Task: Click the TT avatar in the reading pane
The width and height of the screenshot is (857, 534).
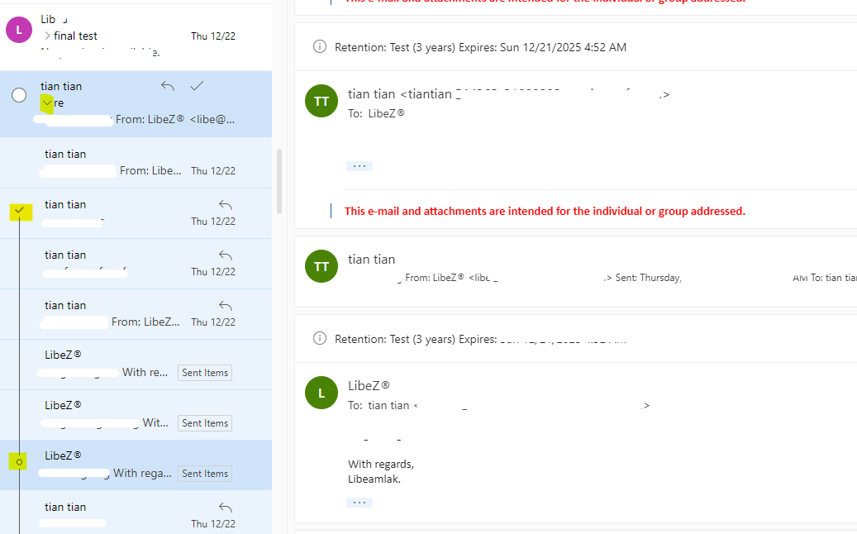Action: (x=321, y=100)
